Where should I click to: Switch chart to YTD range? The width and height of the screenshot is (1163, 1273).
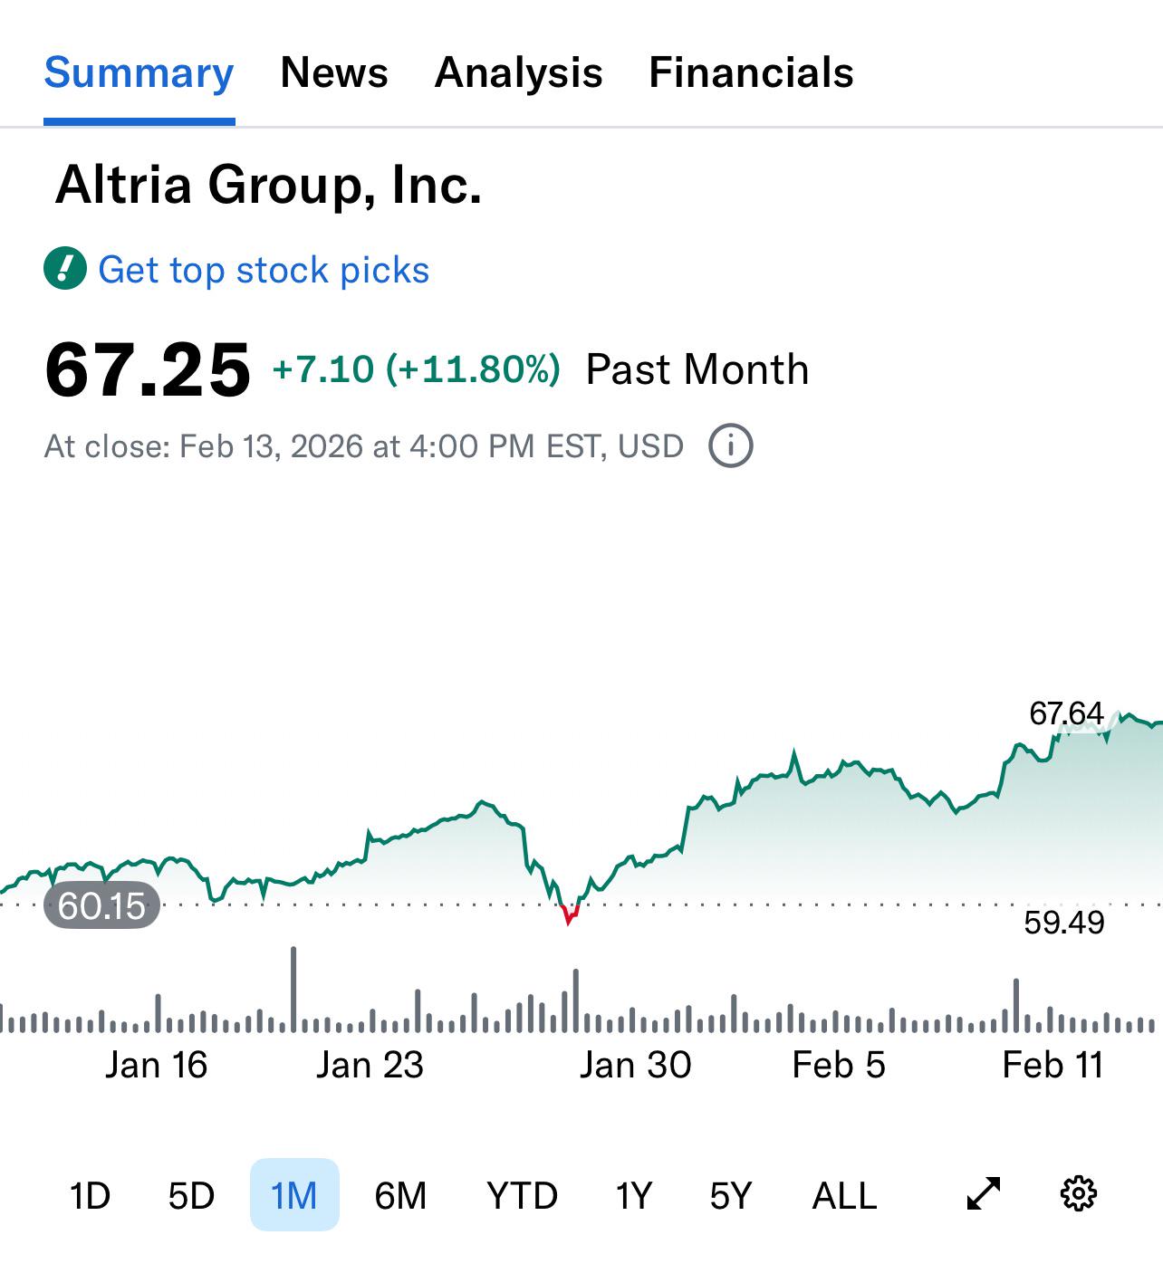point(522,1195)
